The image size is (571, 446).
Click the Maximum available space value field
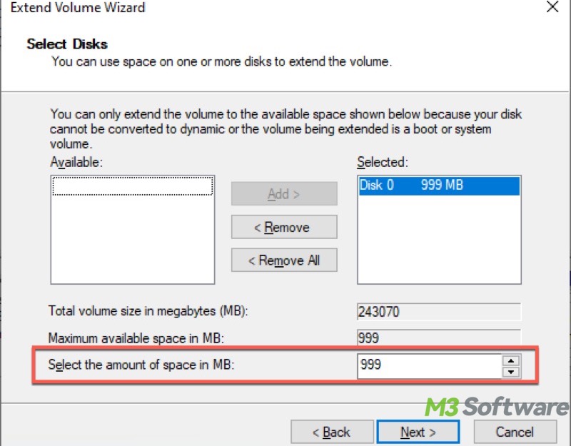tap(438, 338)
